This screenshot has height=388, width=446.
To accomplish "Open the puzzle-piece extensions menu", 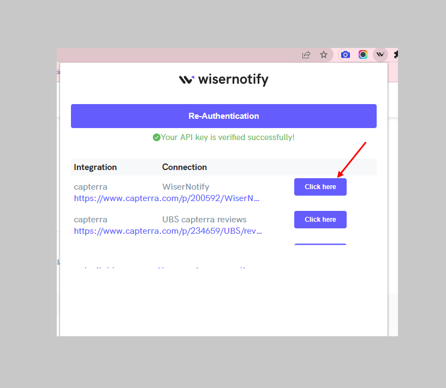I will click(396, 54).
